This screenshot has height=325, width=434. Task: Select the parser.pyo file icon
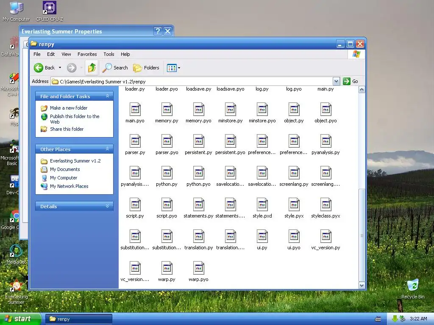(167, 141)
